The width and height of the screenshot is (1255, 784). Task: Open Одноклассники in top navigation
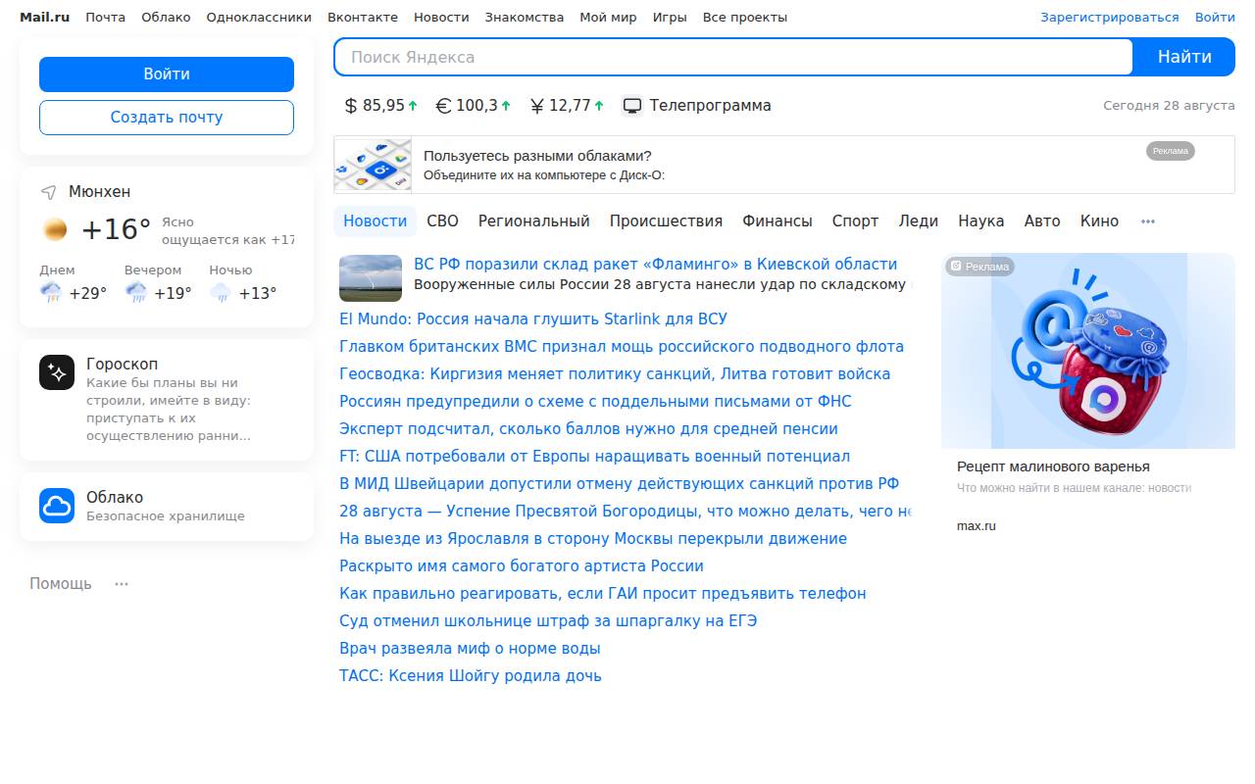click(259, 18)
